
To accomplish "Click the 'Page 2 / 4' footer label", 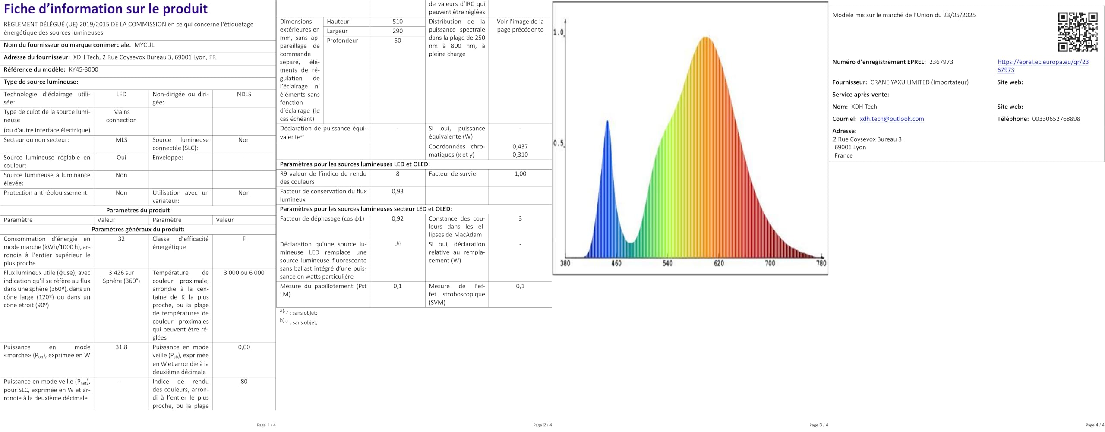I will (x=542, y=425).
